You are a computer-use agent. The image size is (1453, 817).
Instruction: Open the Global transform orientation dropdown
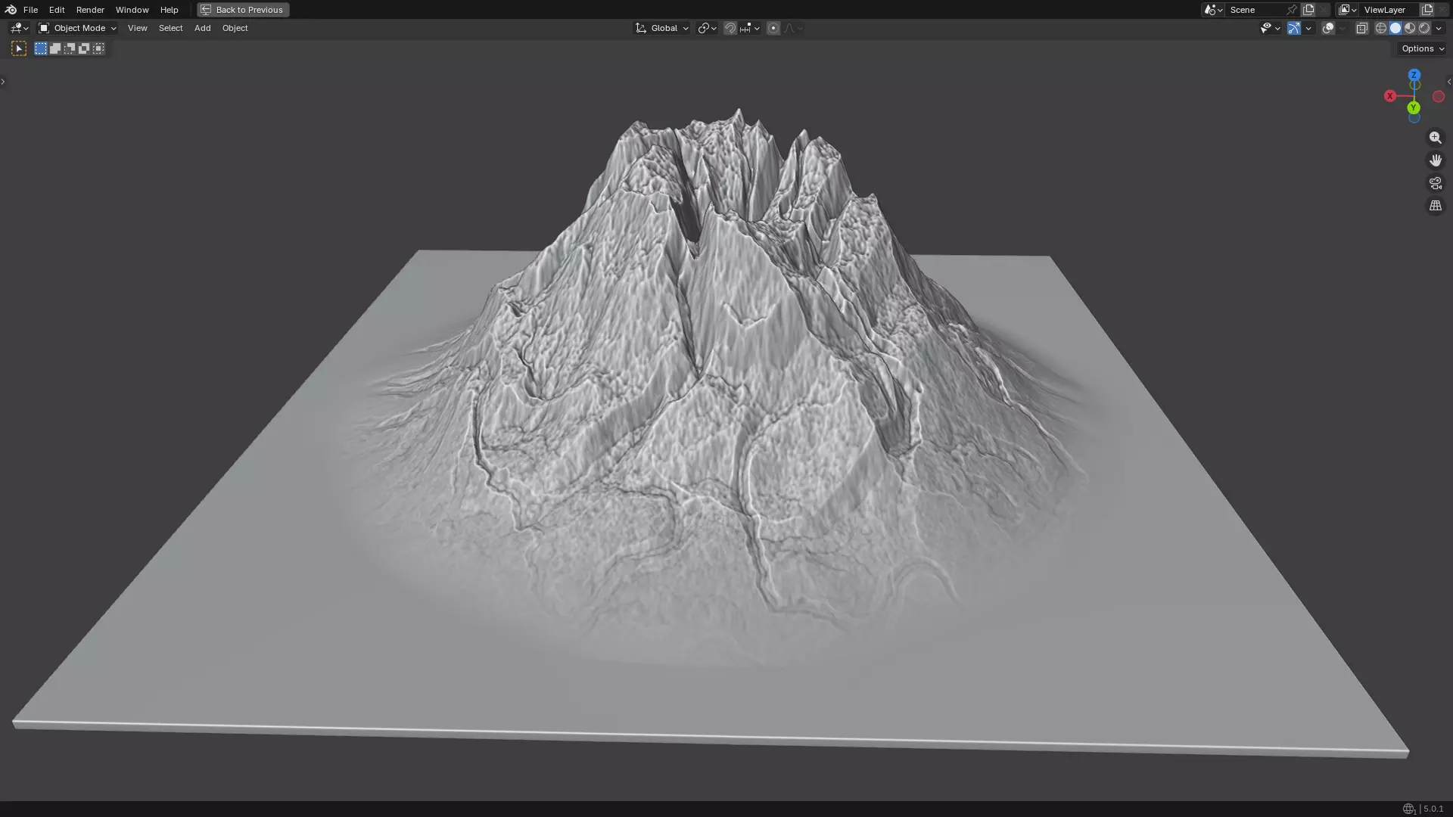662,28
